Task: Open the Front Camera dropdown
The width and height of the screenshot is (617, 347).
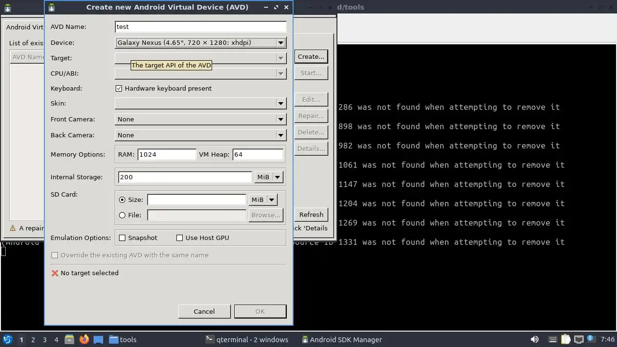Action: (x=201, y=119)
